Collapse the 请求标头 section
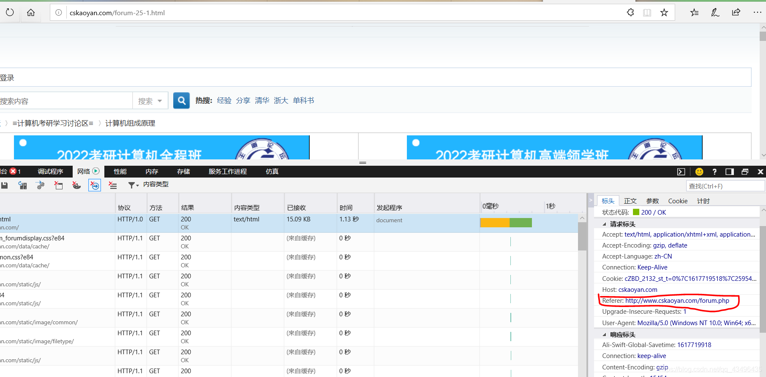 (x=604, y=224)
